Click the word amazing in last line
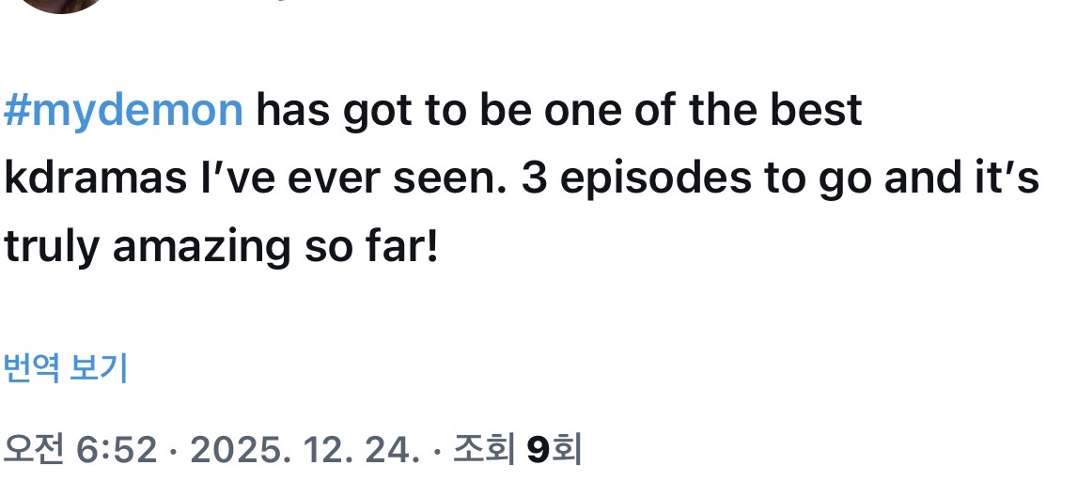The height and width of the screenshot is (496, 1077). pyautogui.click(x=201, y=248)
